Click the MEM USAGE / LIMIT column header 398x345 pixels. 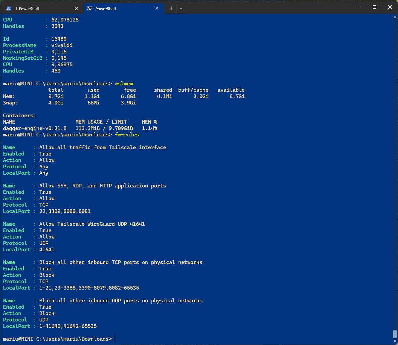point(101,122)
